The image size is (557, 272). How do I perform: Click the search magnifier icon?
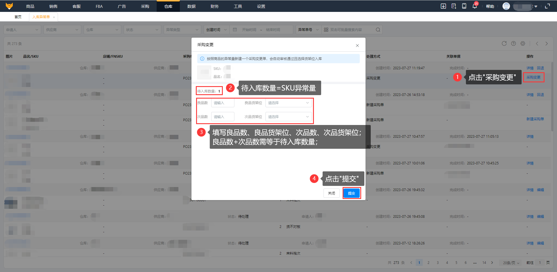pyautogui.click(x=378, y=30)
